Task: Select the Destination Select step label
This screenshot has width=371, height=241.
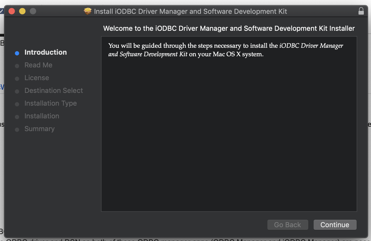Action: point(54,91)
